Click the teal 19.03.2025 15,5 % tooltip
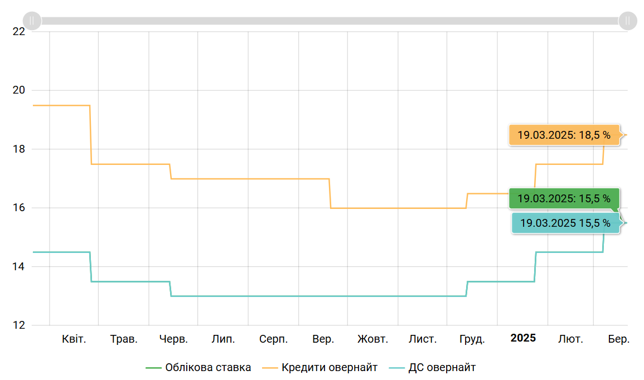This screenshot has height=380, width=644. (565, 223)
